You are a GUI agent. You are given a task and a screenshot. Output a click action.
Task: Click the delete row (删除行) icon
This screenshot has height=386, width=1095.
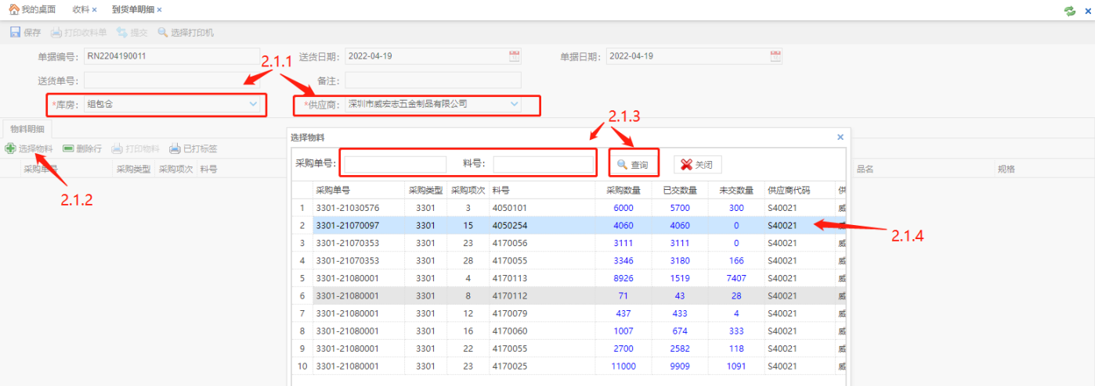point(68,148)
